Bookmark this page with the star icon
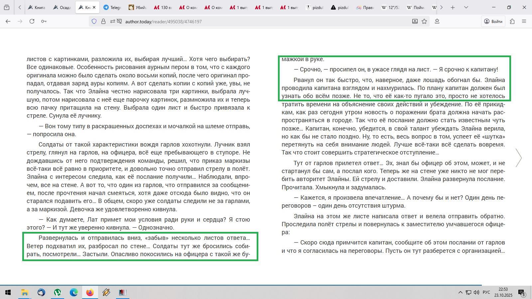Viewport: 532px width, 299px height. point(424,21)
